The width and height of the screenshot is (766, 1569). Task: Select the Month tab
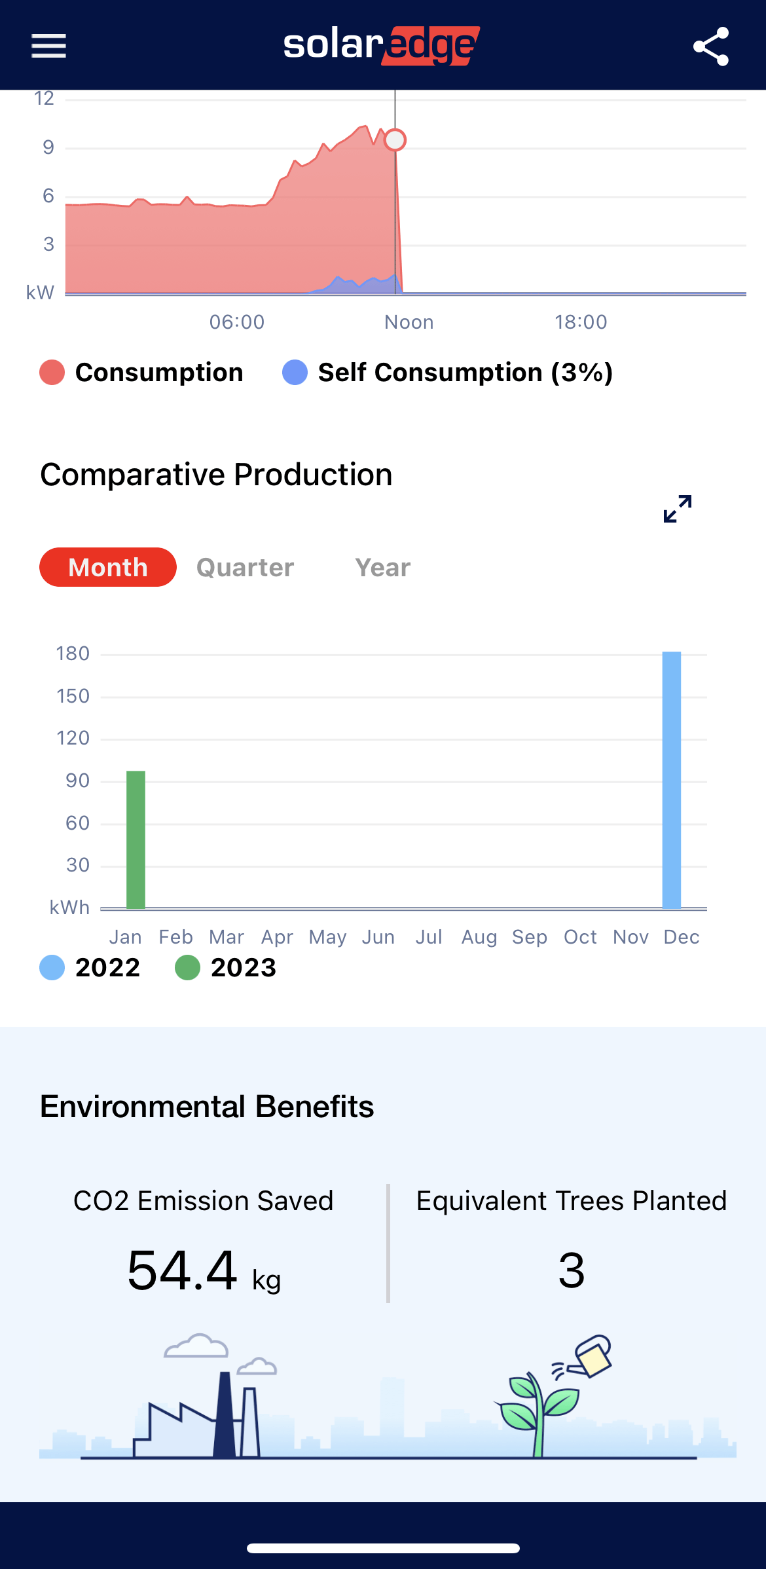click(108, 567)
